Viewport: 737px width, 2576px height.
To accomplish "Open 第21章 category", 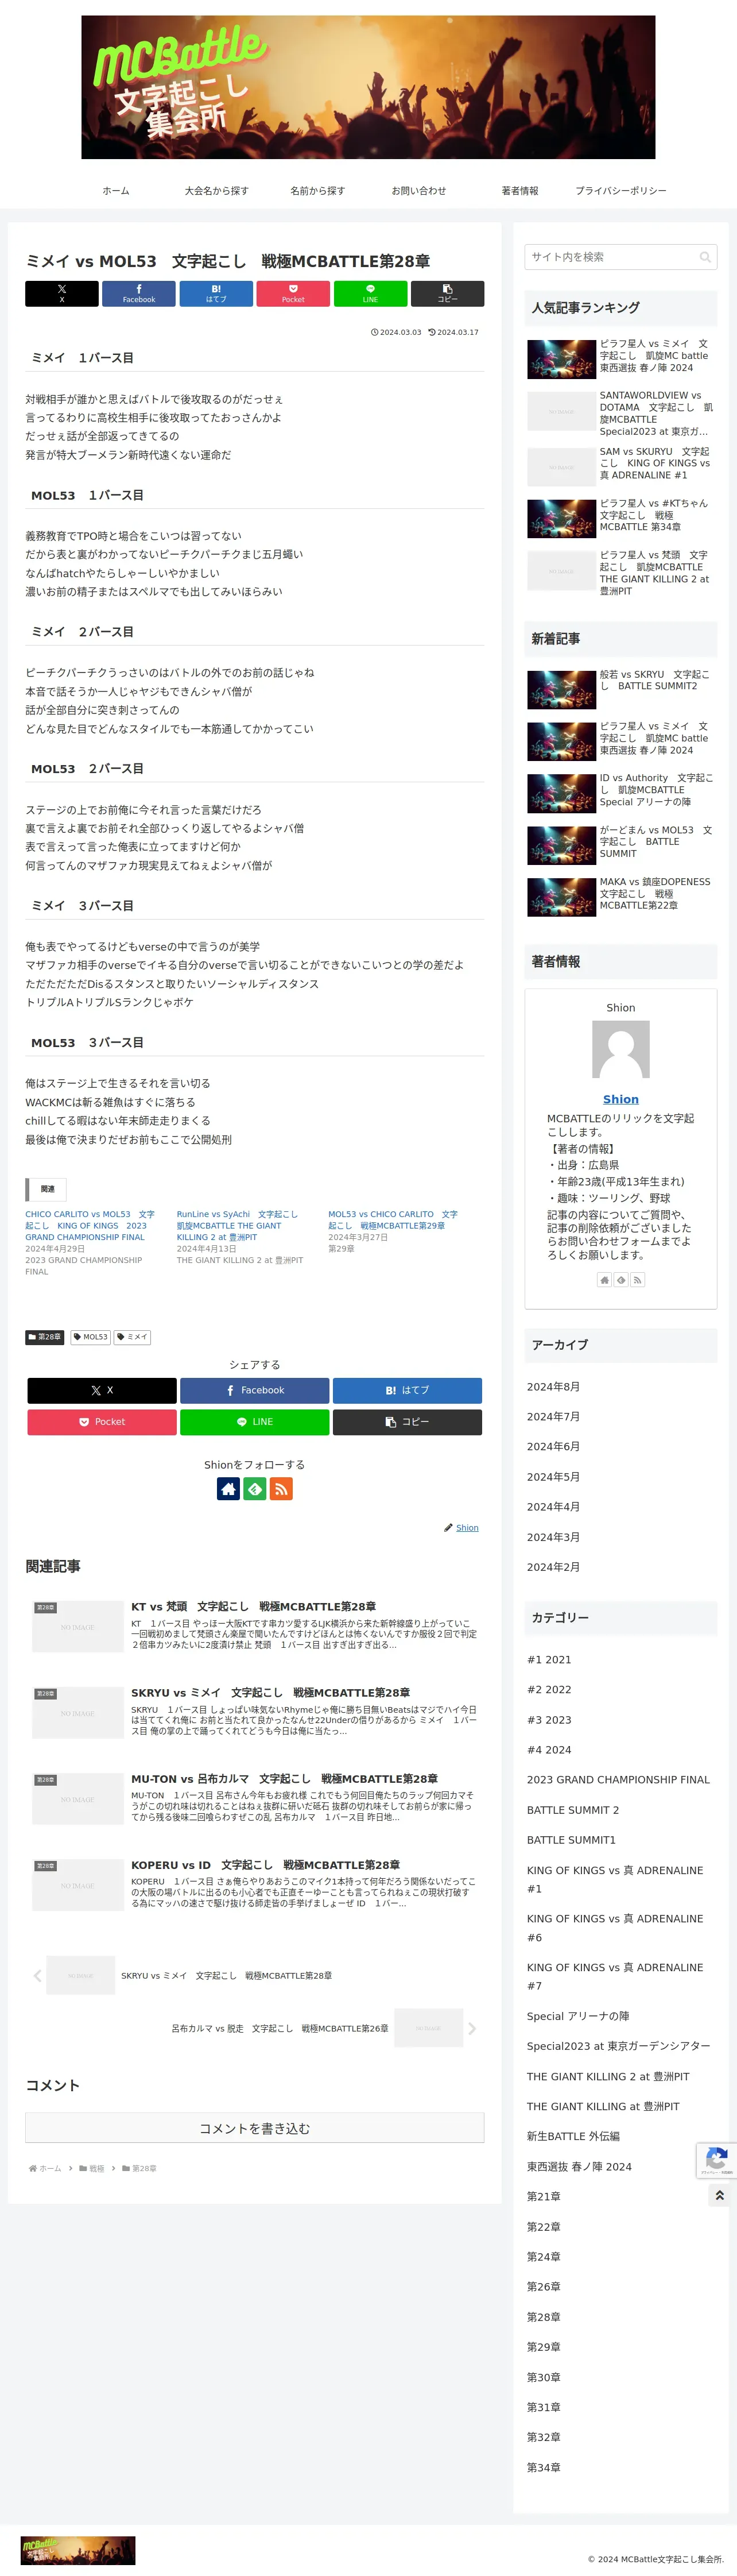I will 544,2196.
